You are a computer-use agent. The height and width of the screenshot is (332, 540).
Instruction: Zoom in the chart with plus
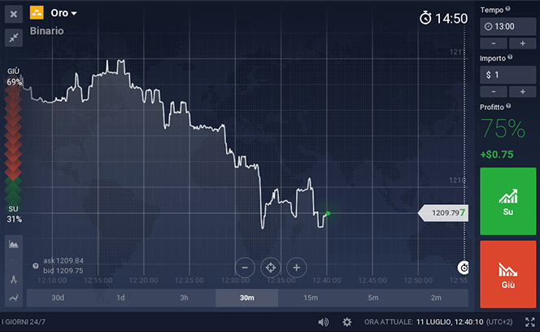point(296,267)
